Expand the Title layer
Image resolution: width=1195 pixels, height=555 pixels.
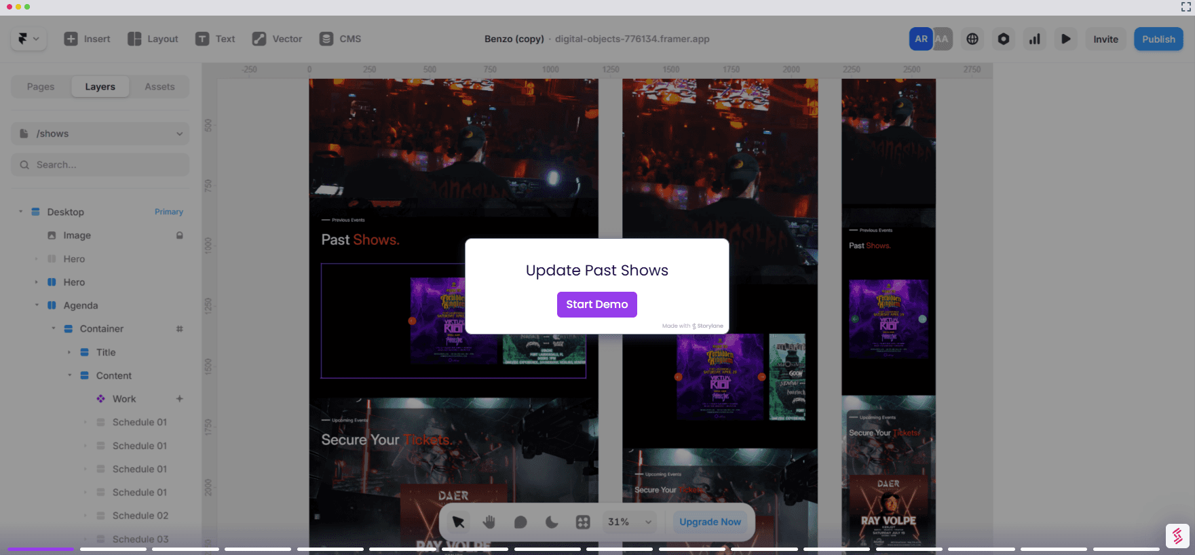click(69, 352)
